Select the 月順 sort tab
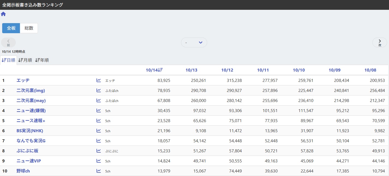 click(25, 60)
